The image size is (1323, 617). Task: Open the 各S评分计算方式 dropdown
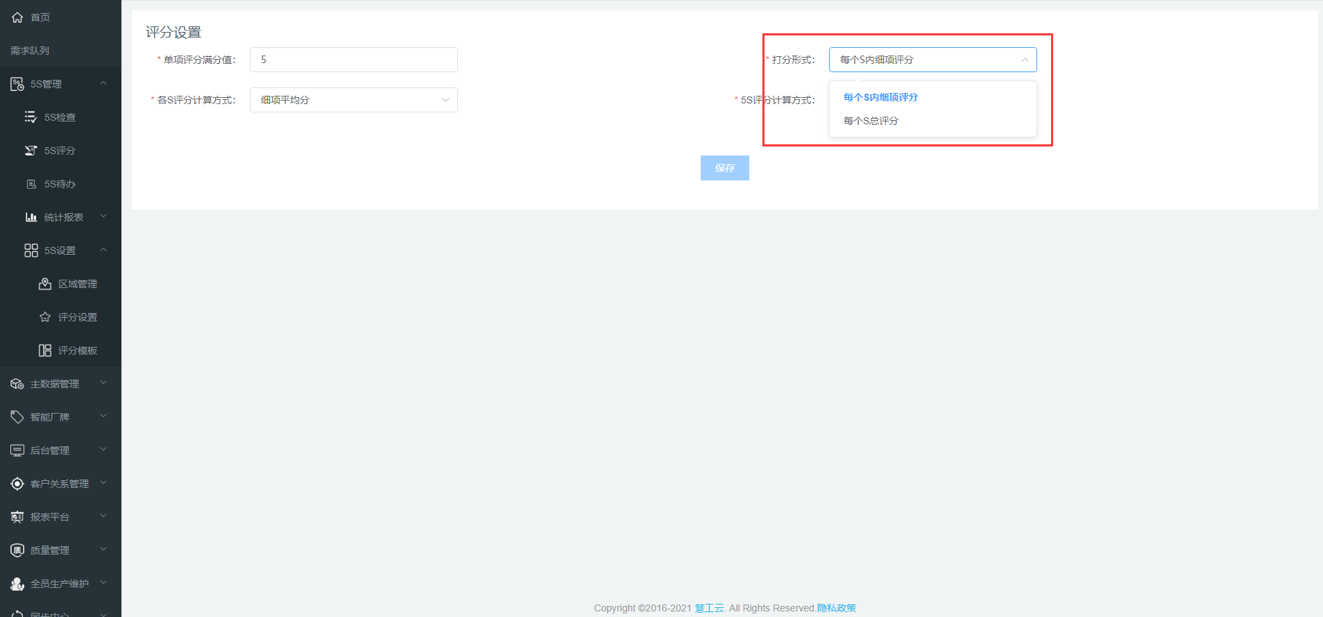353,100
